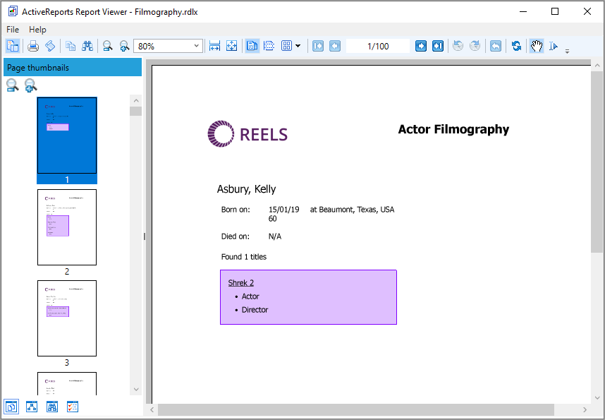Image resolution: width=605 pixels, height=420 pixels.
Task: Click history backward icon
Action: (x=458, y=46)
